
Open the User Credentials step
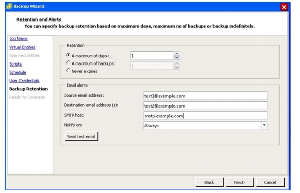(25, 81)
